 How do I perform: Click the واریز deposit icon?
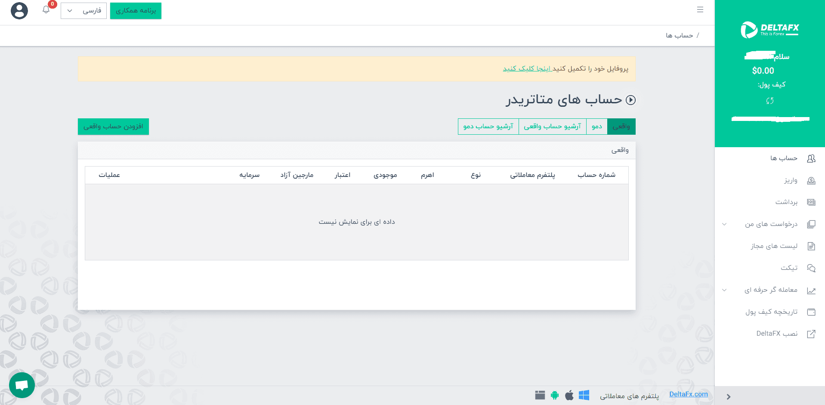click(811, 180)
